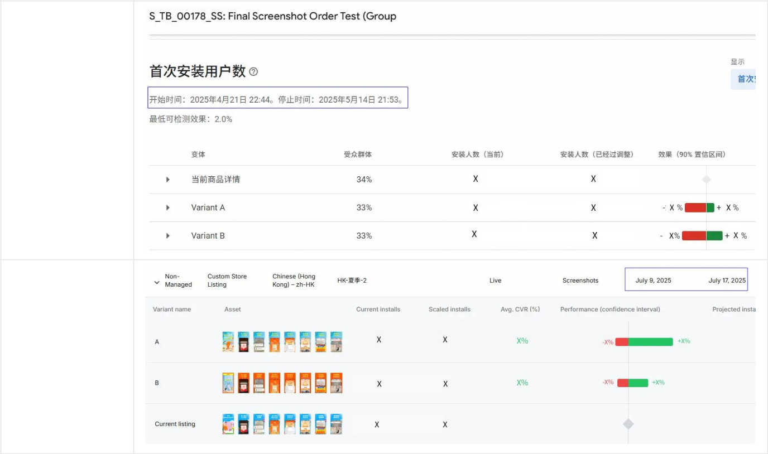The height and width of the screenshot is (454, 768).
Task: Collapse the Non-Managed listing chevron
Action: tap(157, 282)
